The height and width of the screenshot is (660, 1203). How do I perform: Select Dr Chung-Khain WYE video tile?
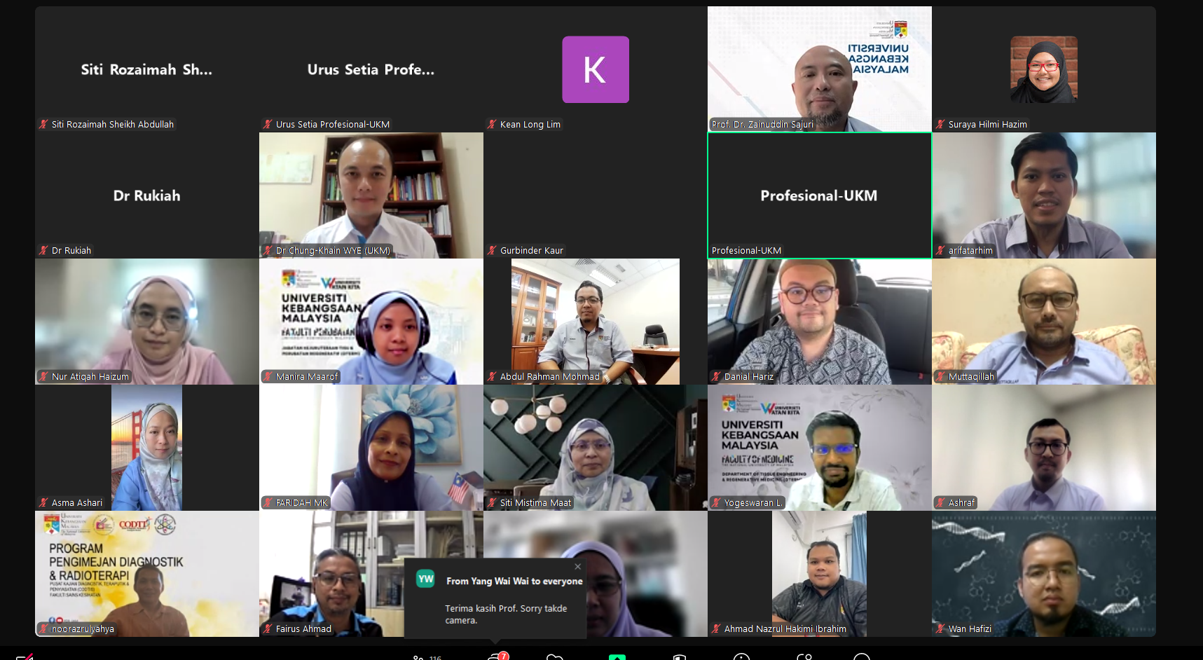pos(371,195)
